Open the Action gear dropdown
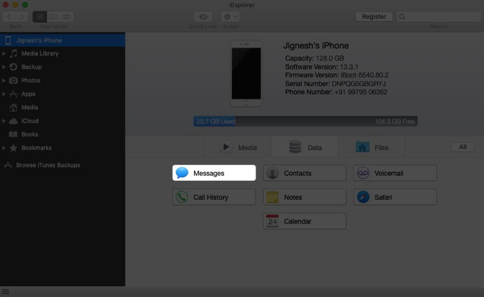The width and height of the screenshot is (484, 297). click(230, 17)
